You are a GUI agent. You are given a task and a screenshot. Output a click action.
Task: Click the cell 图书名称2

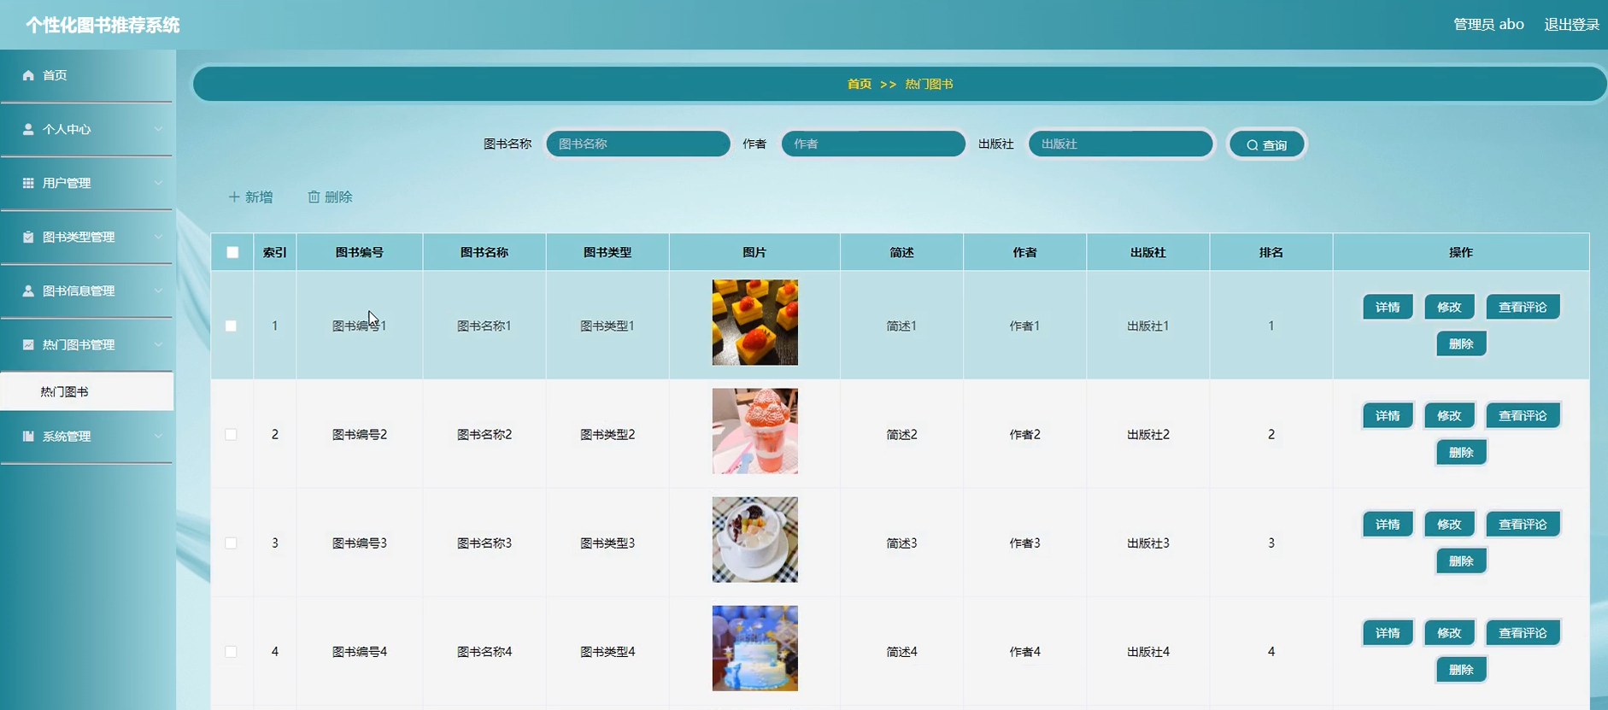(x=484, y=434)
